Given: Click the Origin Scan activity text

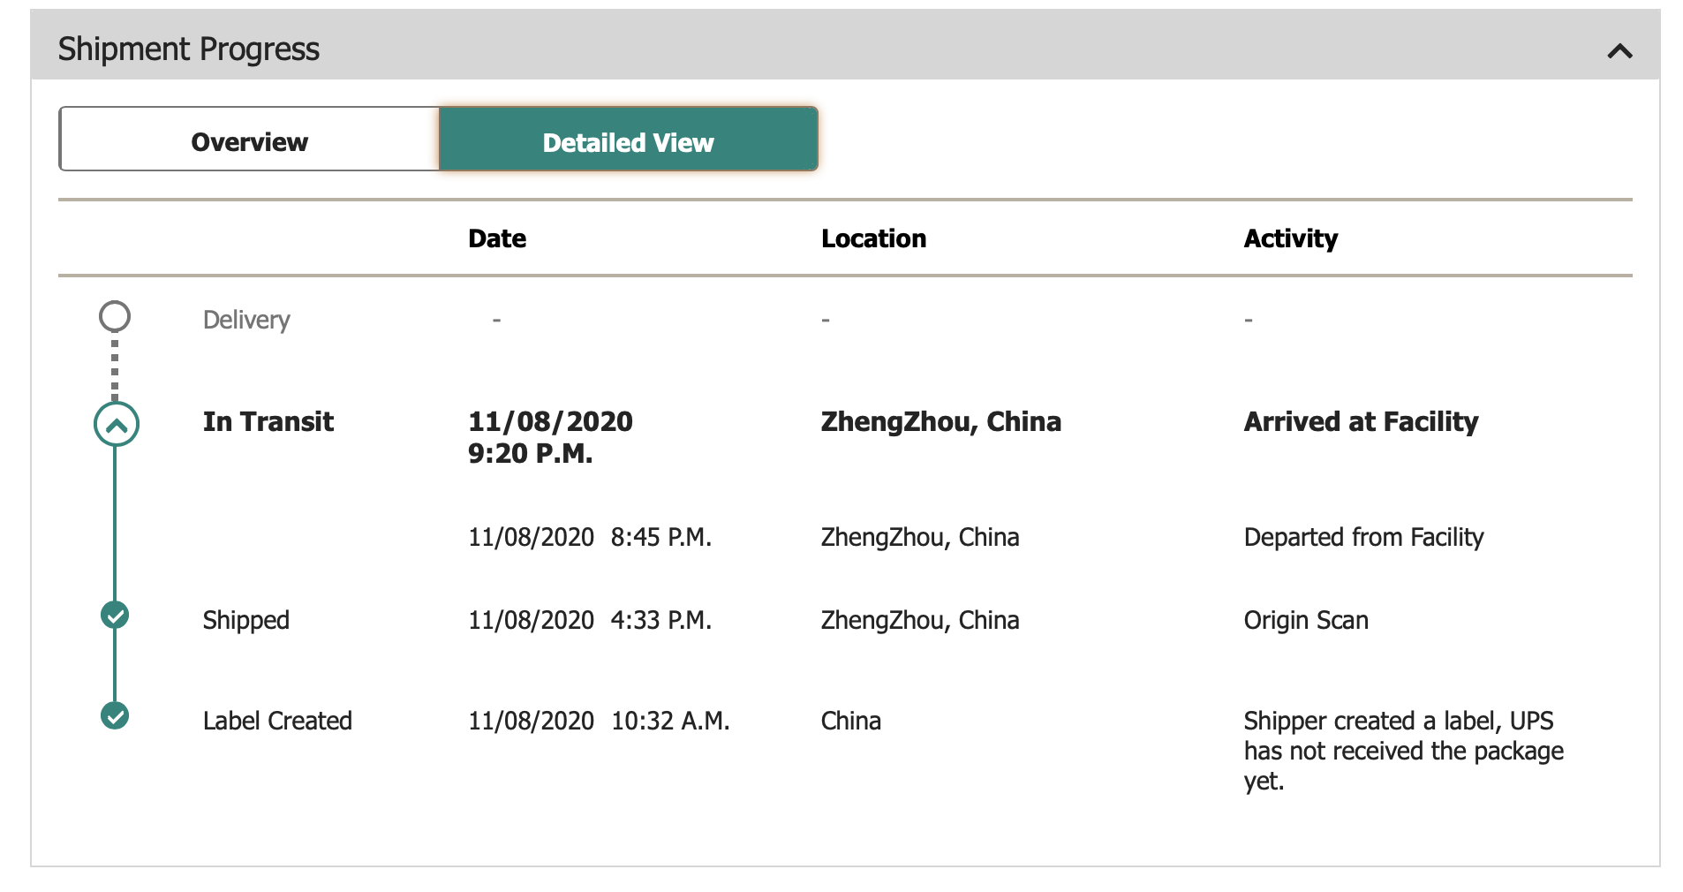Looking at the screenshot, I should point(1306,620).
